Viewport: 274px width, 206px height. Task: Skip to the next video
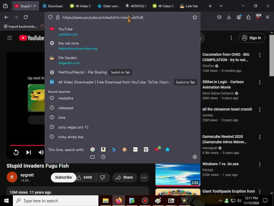click(28, 152)
